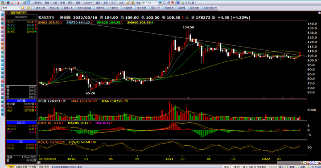321x168 pixels.
Task: Open 台股期權分析 shortcut
Action: pos(209,8)
